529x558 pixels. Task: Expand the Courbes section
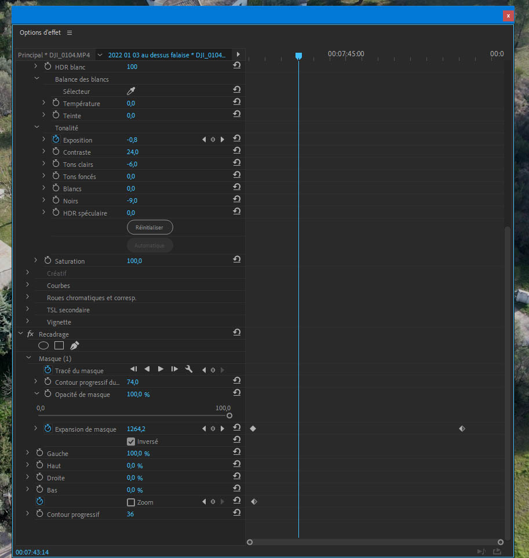(x=27, y=285)
